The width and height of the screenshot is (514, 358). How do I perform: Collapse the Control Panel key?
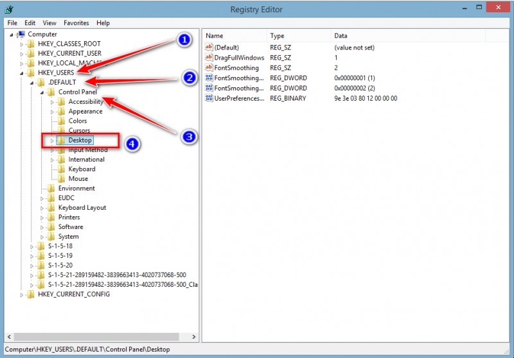pyautogui.click(x=42, y=92)
